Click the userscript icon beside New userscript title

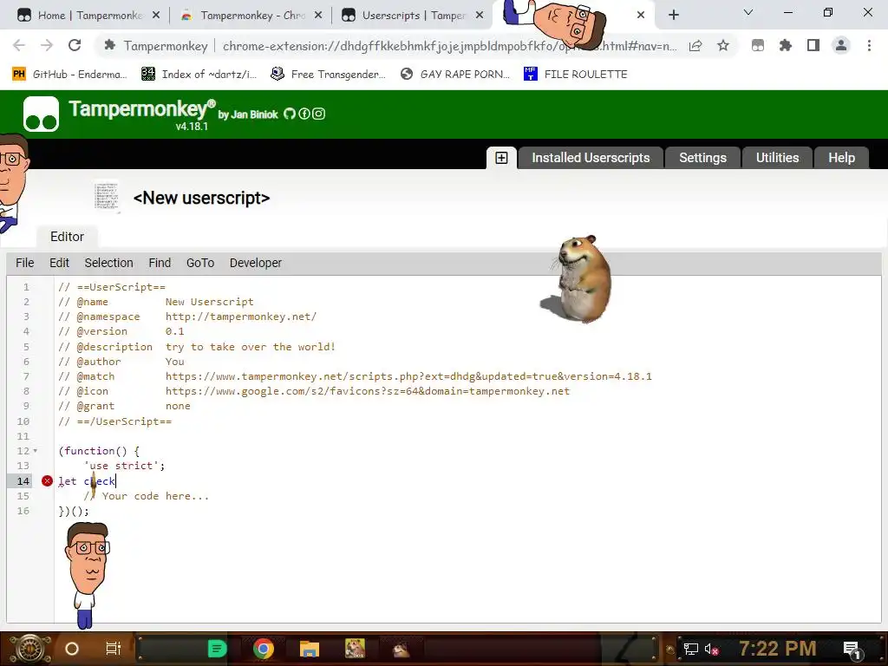[x=107, y=197]
